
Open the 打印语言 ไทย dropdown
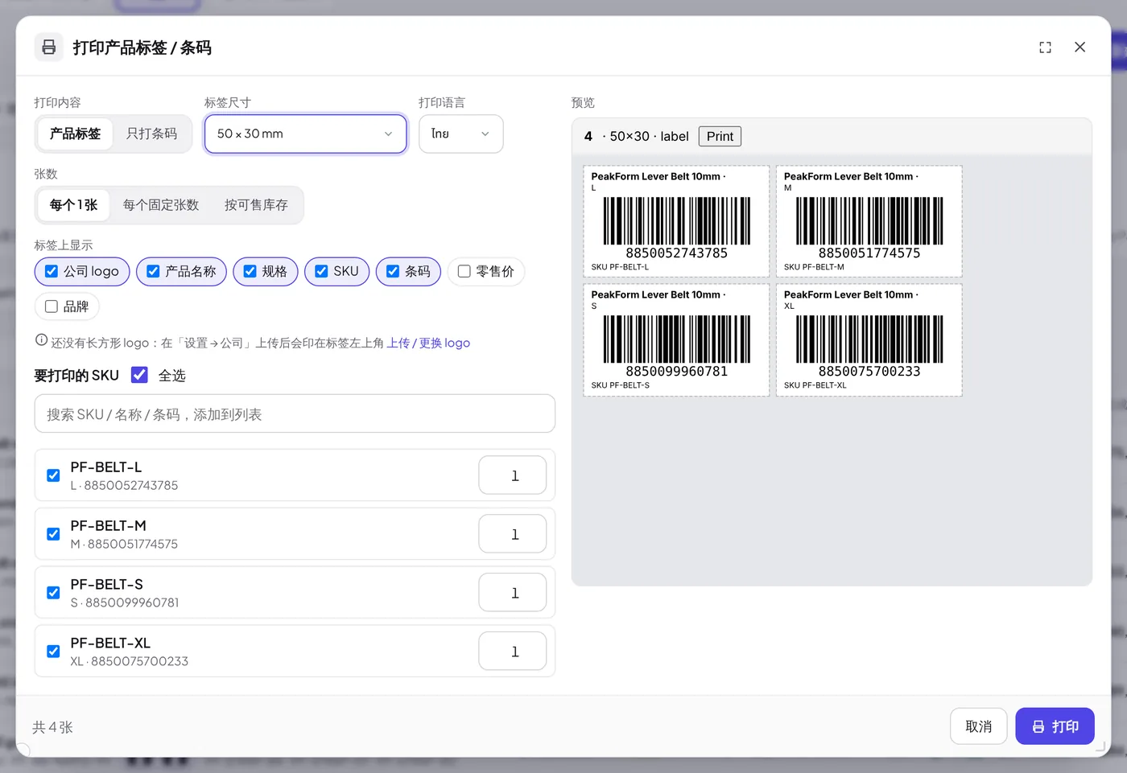460,134
